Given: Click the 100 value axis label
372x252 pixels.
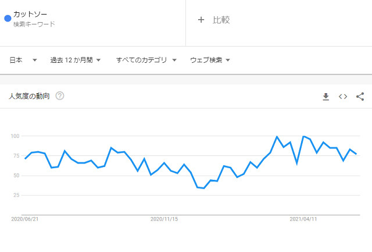Looking at the screenshot, I should [x=15, y=136].
